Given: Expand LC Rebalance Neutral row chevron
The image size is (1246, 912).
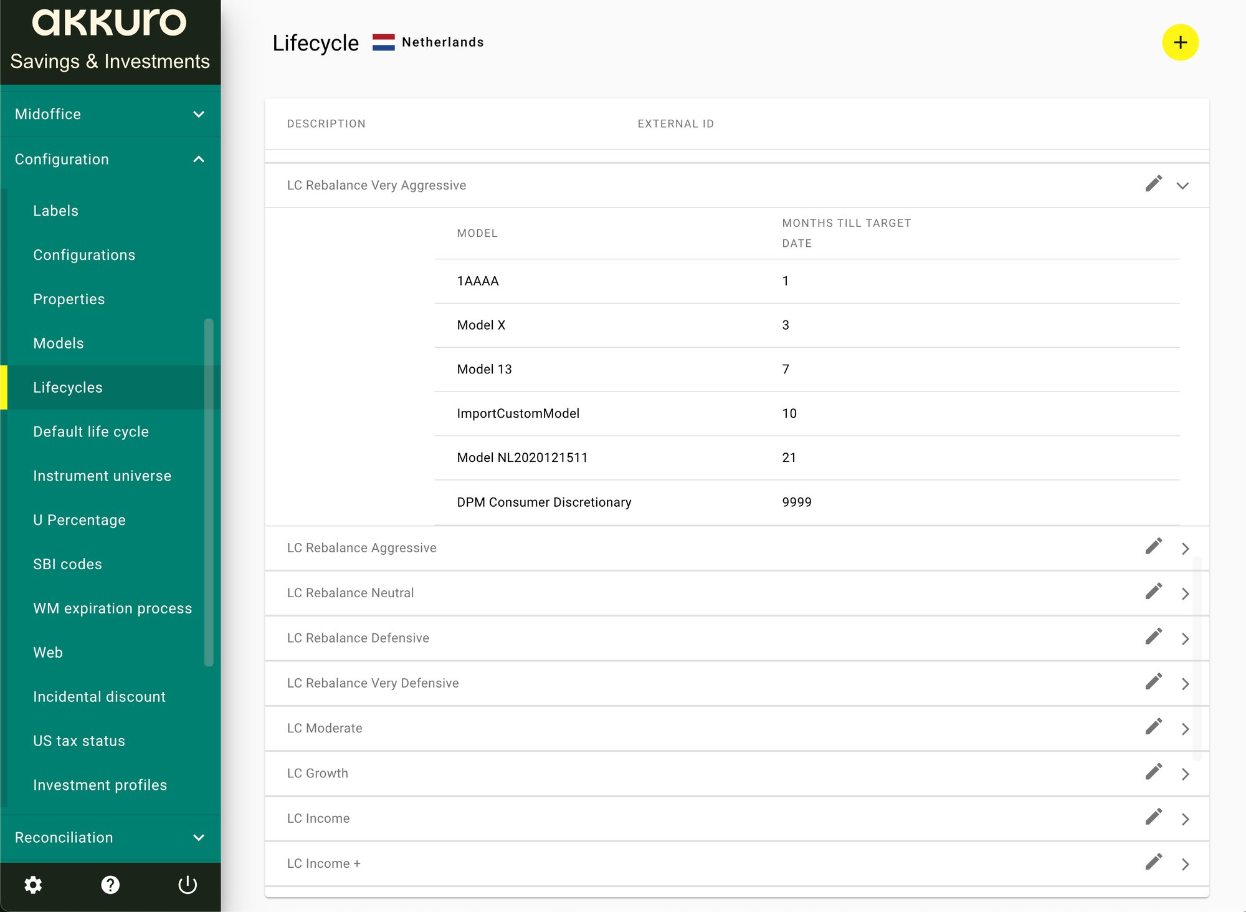Looking at the screenshot, I should tap(1185, 593).
